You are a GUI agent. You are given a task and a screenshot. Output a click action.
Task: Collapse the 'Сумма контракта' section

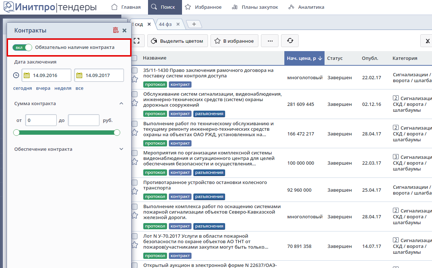[x=121, y=104]
